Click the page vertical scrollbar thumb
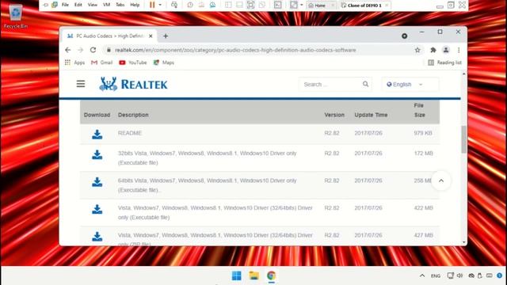Viewport: 507px width, 285px height. point(464,139)
